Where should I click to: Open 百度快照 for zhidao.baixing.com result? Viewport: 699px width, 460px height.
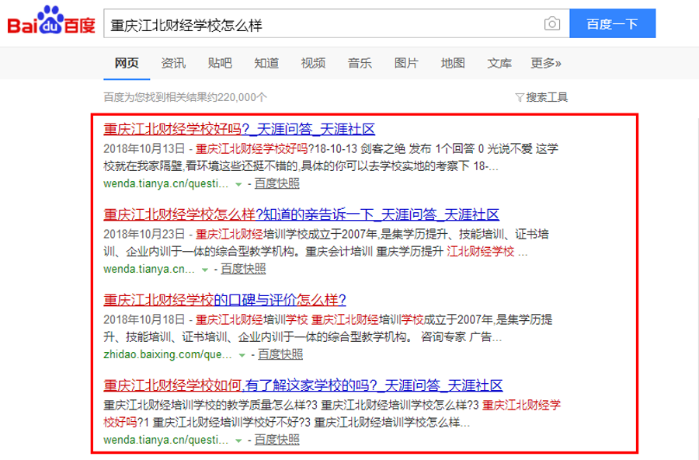280,354
